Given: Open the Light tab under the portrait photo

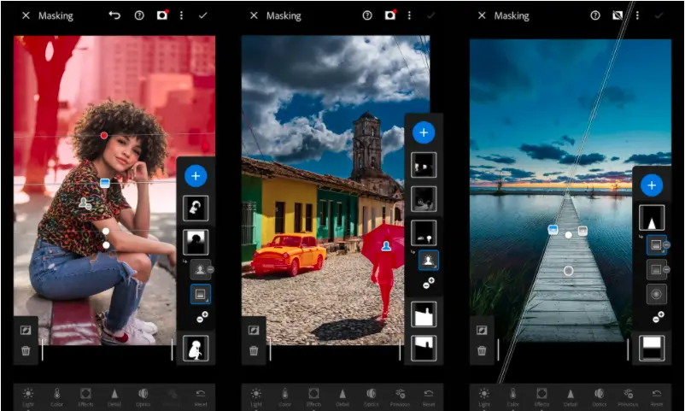Looking at the screenshot, I should (x=28, y=397).
